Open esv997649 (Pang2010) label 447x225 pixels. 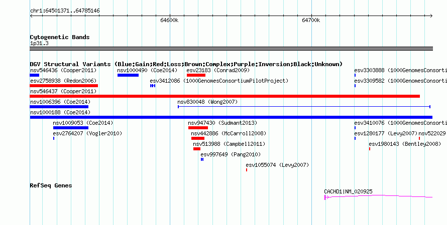[231, 154]
